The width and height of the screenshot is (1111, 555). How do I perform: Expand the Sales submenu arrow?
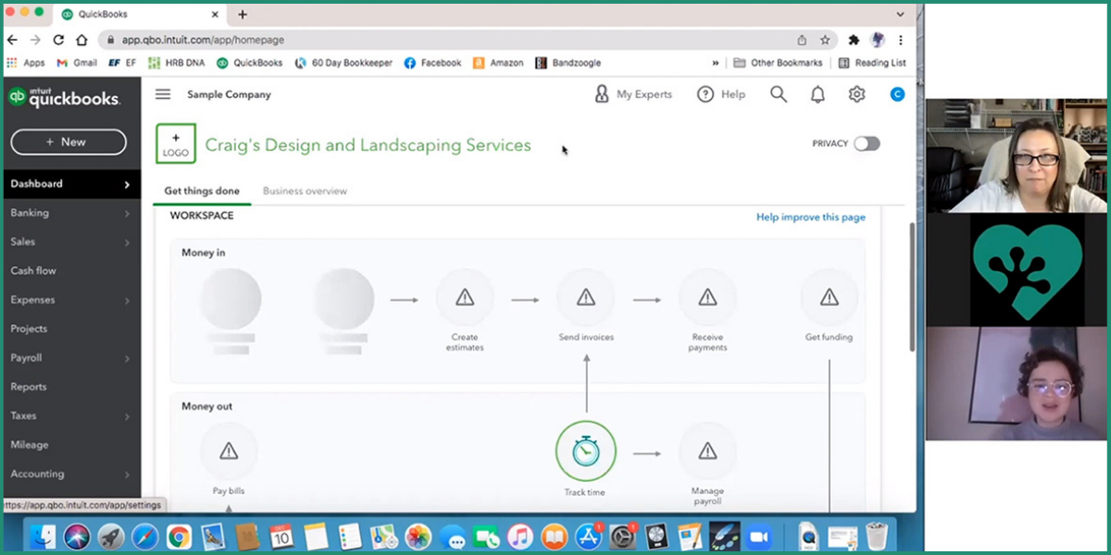127,242
